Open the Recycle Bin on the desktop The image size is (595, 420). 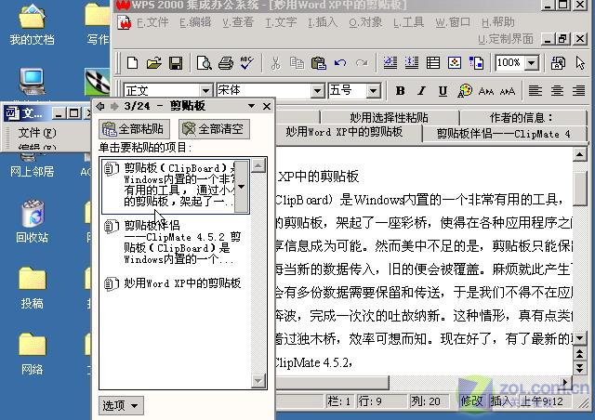coord(32,221)
